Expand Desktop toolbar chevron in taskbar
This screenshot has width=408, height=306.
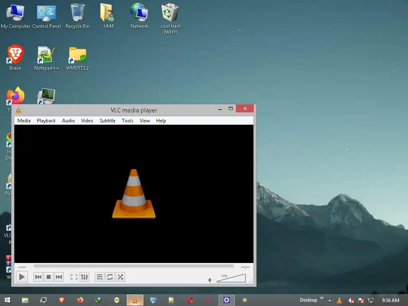pyautogui.click(x=322, y=298)
